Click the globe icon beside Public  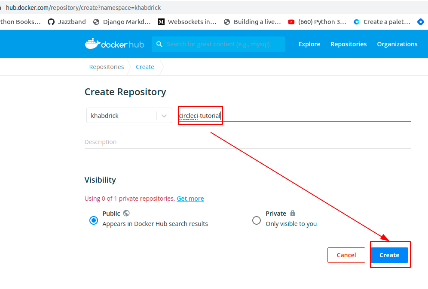tap(126, 213)
